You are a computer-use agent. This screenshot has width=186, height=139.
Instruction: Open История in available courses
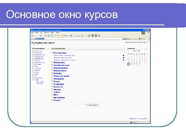tap(58, 73)
